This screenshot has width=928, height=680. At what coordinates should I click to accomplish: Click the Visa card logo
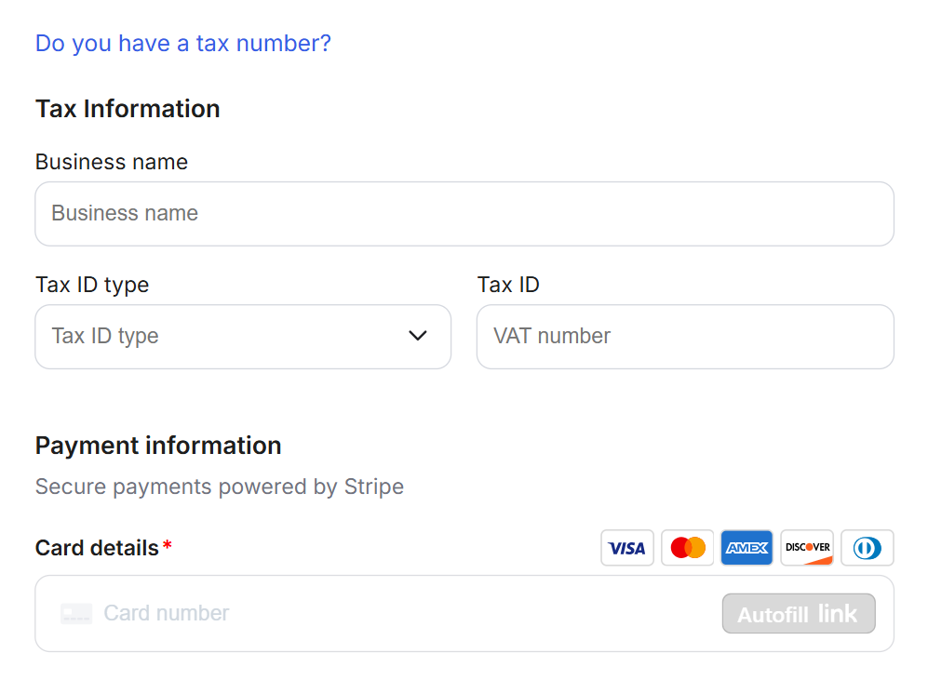(626, 548)
